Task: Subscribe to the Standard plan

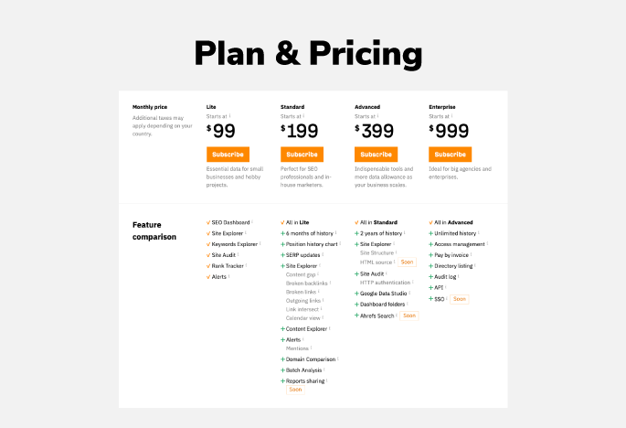Action: (302, 155)
